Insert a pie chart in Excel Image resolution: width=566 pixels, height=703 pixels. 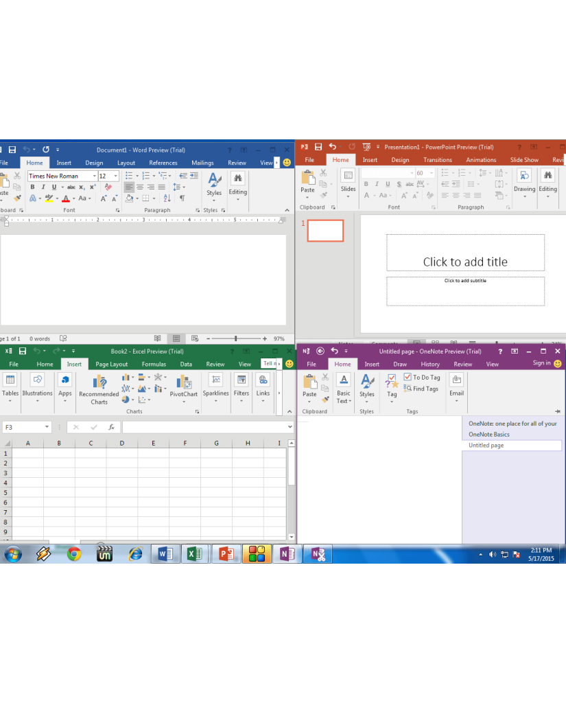pos(126,400)
